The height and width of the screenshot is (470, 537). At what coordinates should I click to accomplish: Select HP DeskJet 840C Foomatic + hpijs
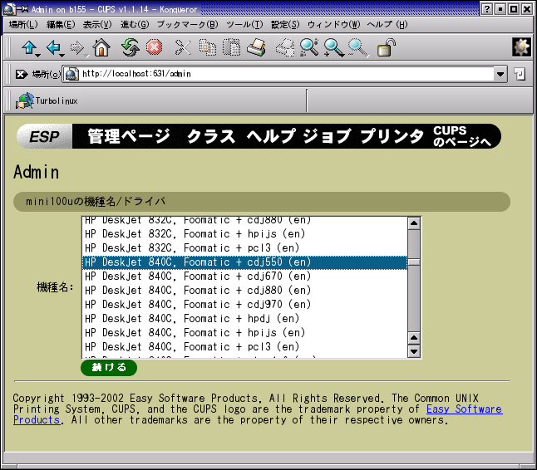244,333
